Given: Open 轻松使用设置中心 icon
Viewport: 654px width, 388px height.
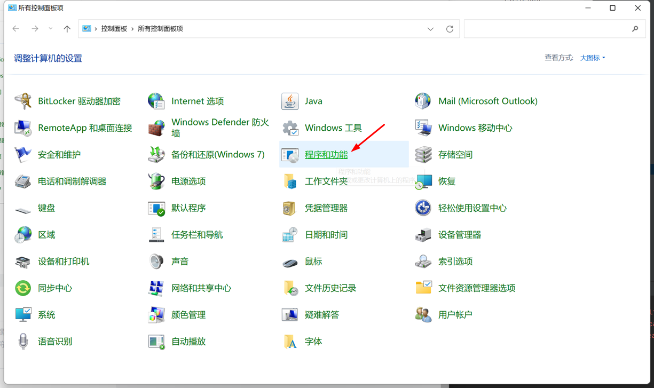Looking at the screenshot, I should pyautogui.click(x=423, y=208).
